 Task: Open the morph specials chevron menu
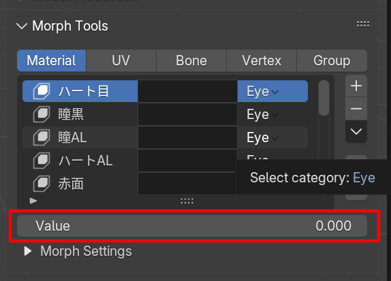[356, 131]
